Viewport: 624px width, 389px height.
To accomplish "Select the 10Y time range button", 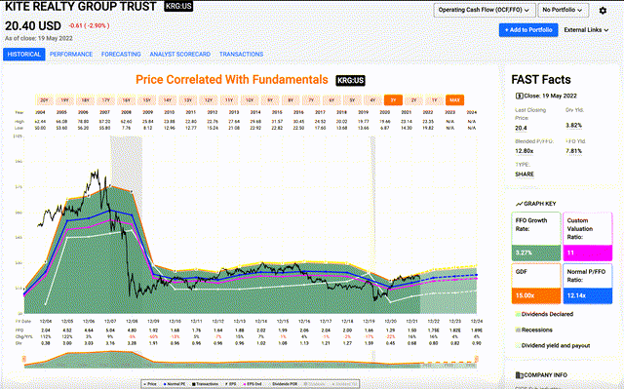I will pyautogui.click(x=250, y=100).
